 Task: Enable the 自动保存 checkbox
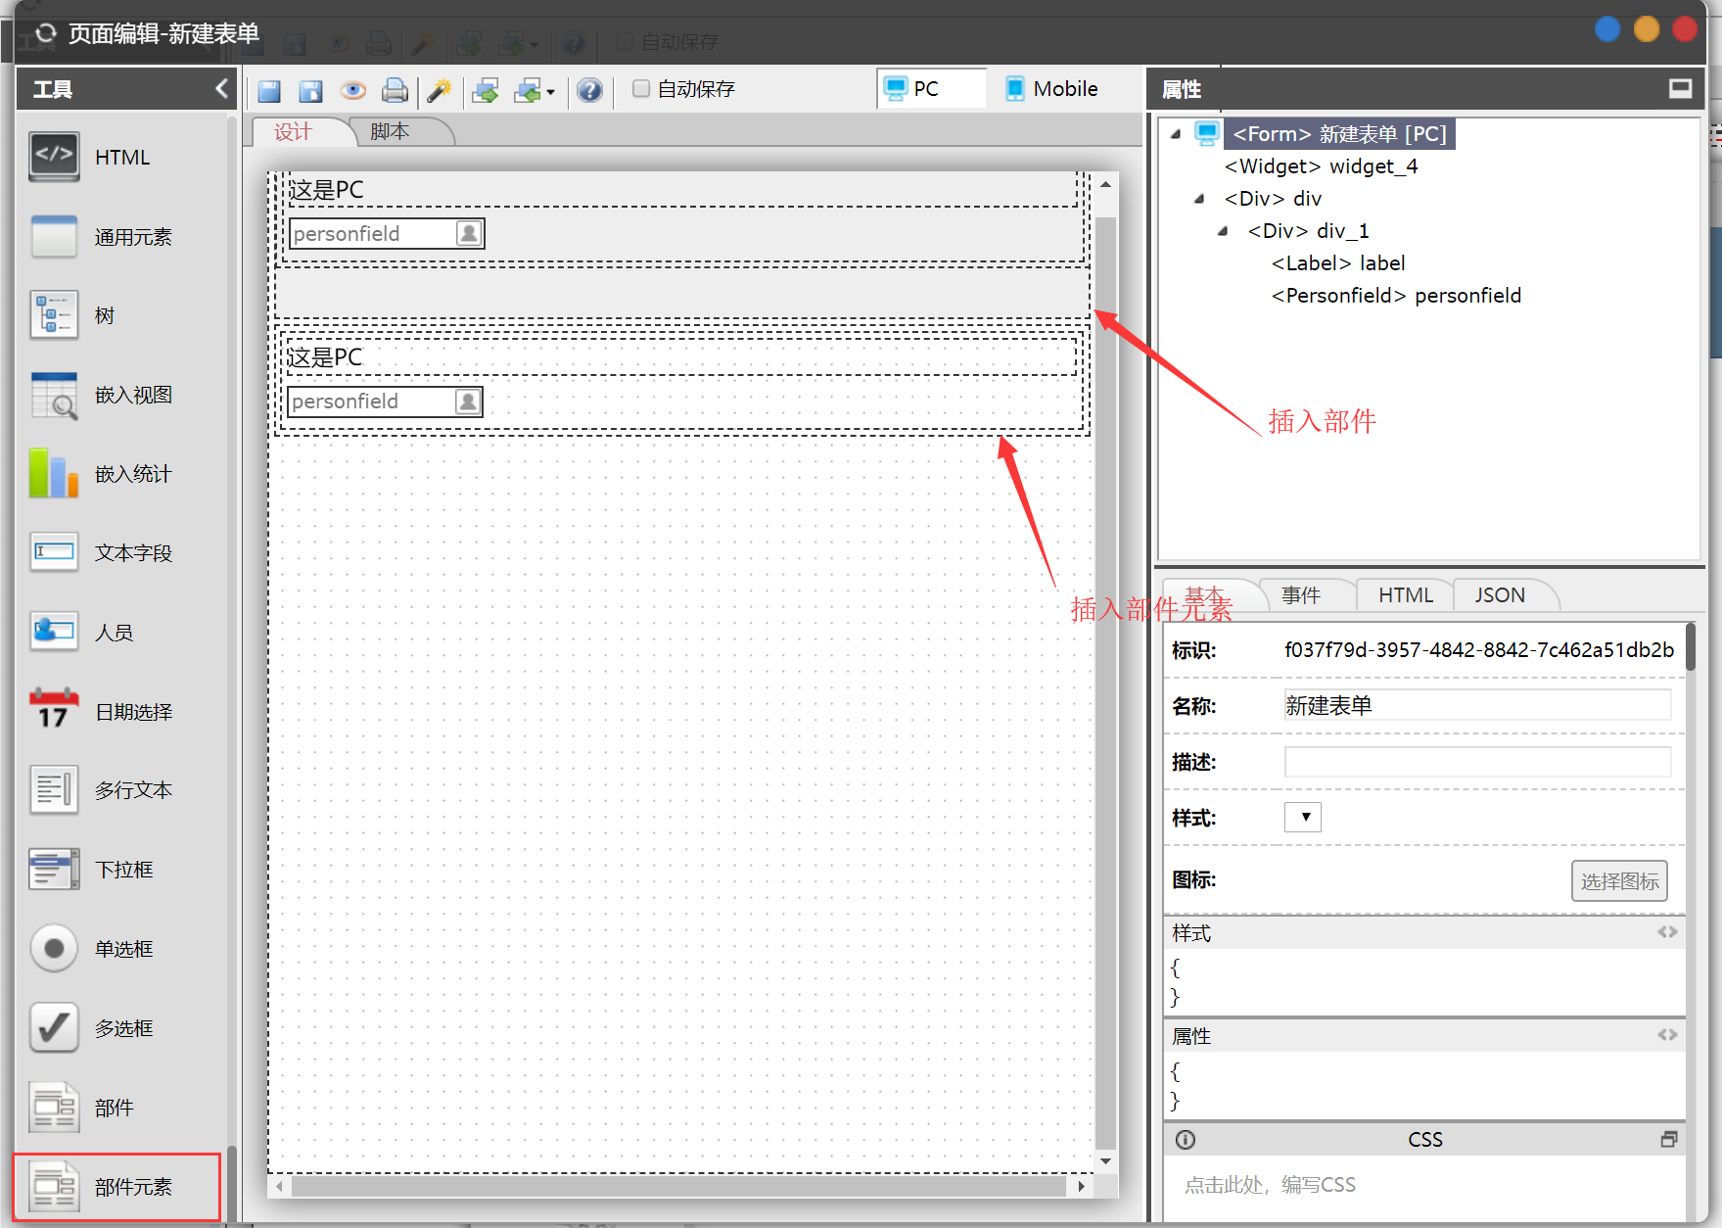coord(641,89)
